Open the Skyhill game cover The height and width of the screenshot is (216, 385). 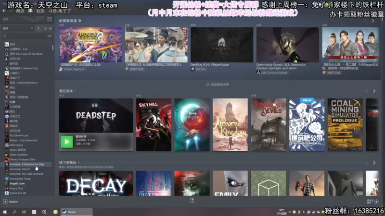click(x=154, y=125)
